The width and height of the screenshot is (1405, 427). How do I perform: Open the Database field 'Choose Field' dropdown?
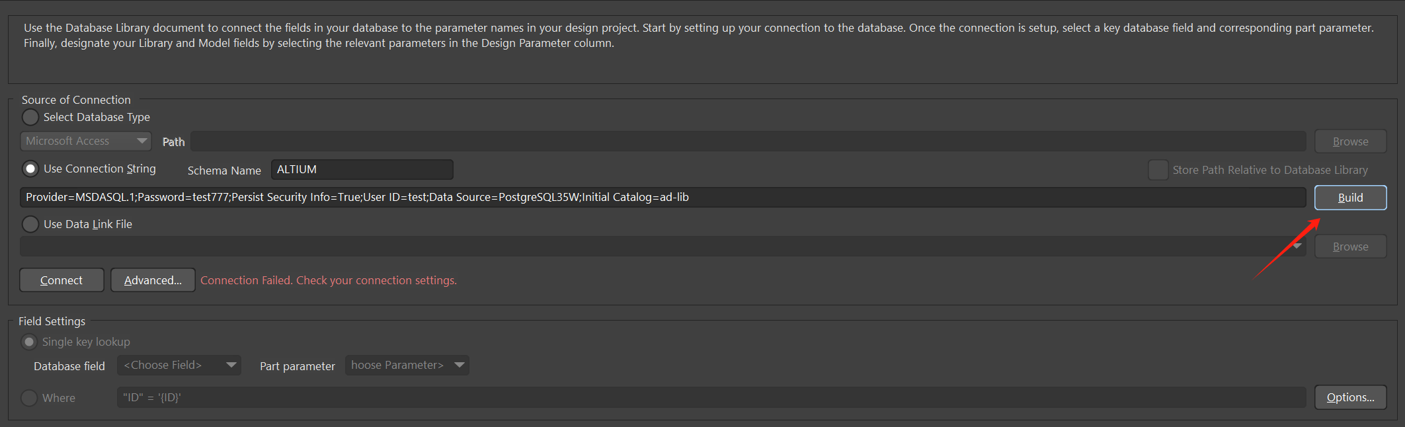point(179,366)
